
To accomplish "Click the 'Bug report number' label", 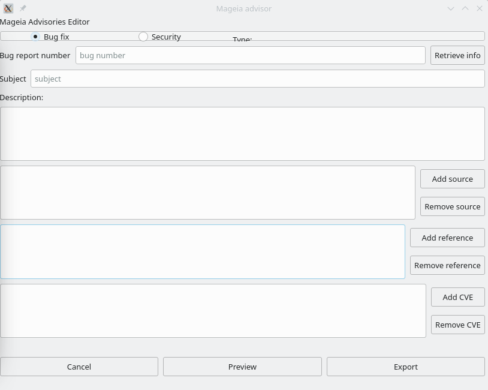I will [x=35, y=55].
